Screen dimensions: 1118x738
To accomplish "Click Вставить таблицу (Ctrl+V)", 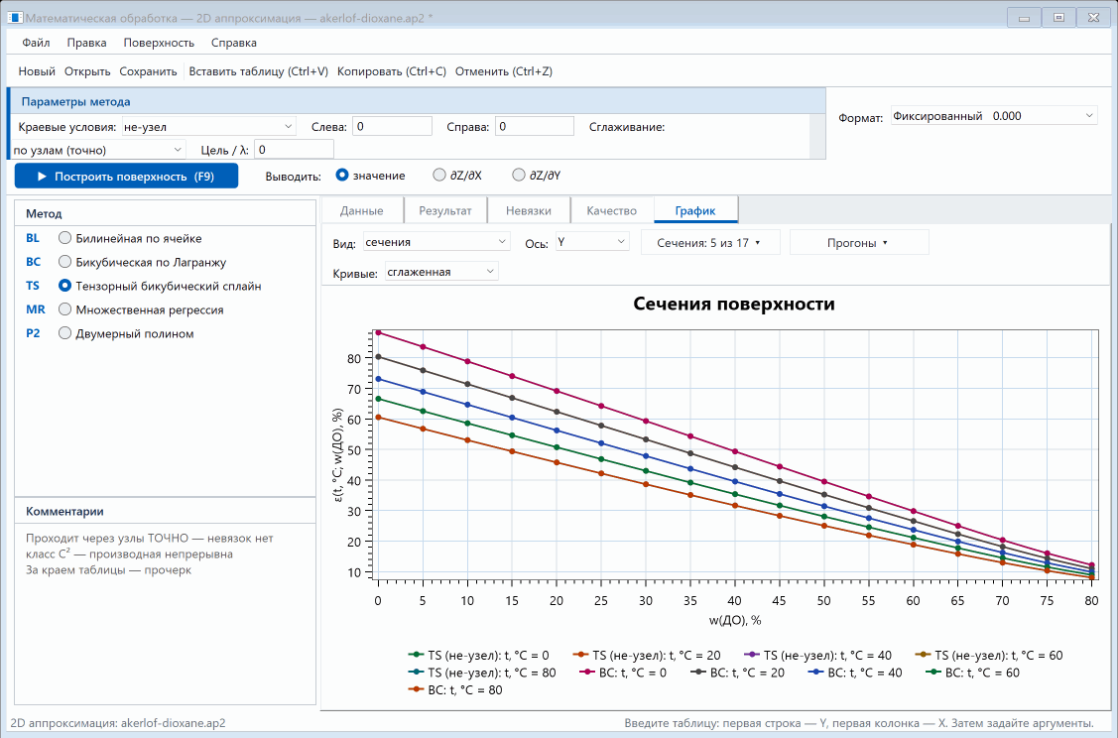I will (259, 71).
